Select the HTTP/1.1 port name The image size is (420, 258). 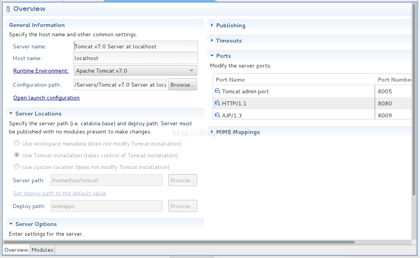point(234,103)
